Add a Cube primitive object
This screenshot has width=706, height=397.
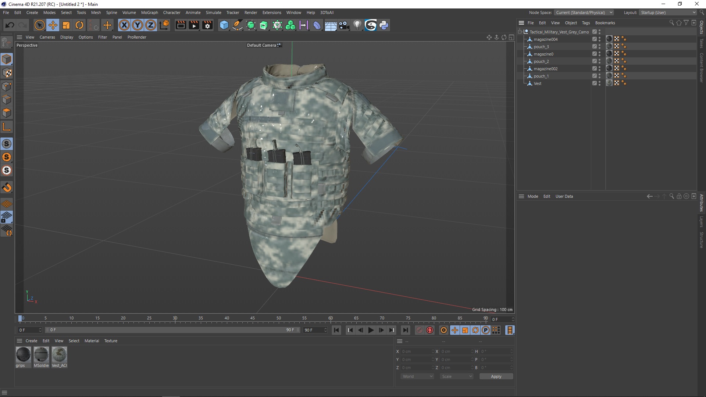click(224, 25)
